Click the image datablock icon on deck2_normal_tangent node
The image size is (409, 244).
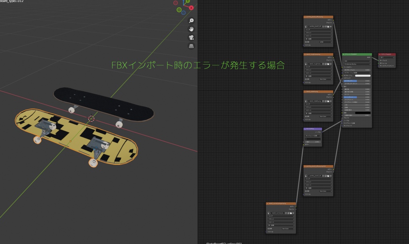click(268, 213)
